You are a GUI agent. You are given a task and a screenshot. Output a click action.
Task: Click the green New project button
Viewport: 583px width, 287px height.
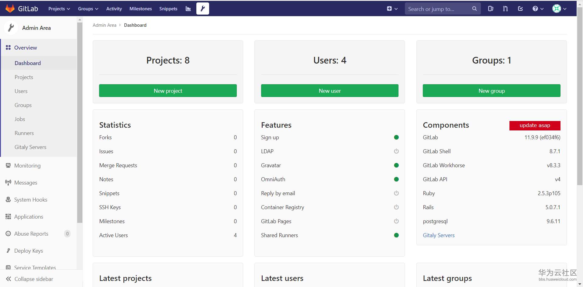pos(168,91)
